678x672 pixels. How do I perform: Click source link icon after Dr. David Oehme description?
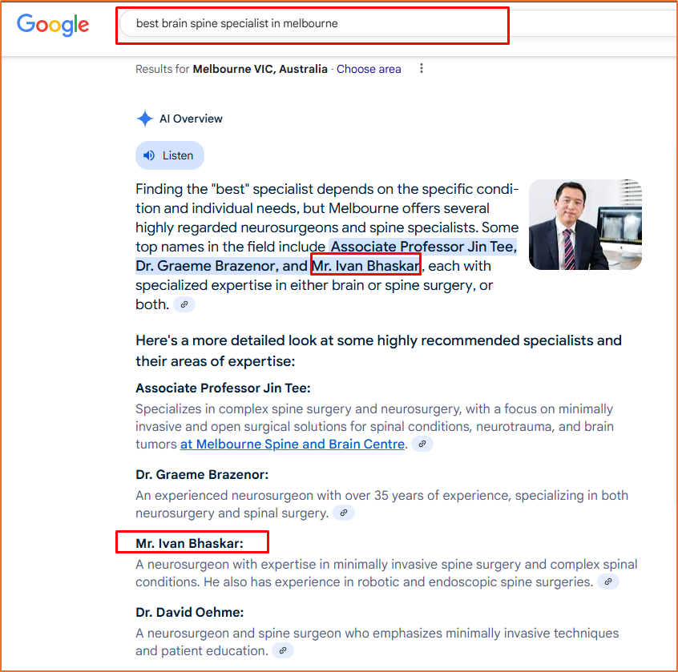[x=282, y=650]
